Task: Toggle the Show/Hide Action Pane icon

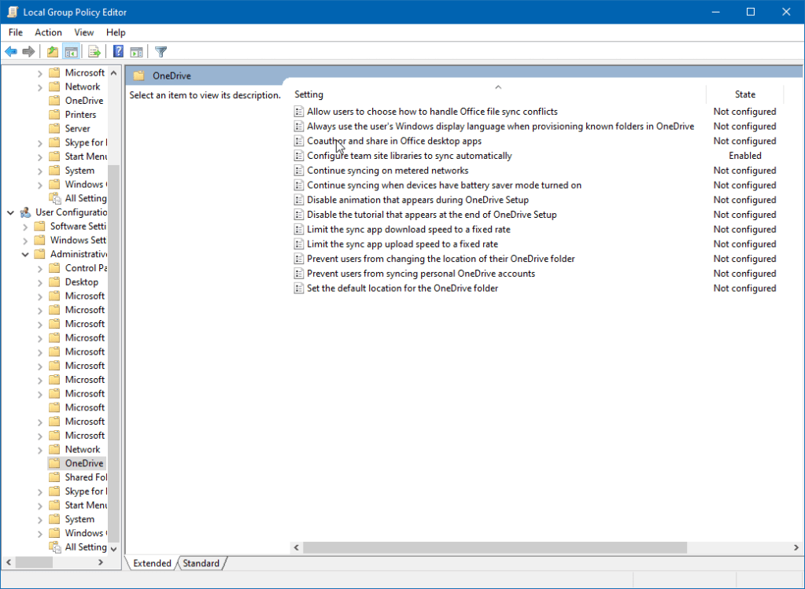Action: point(136,51)
